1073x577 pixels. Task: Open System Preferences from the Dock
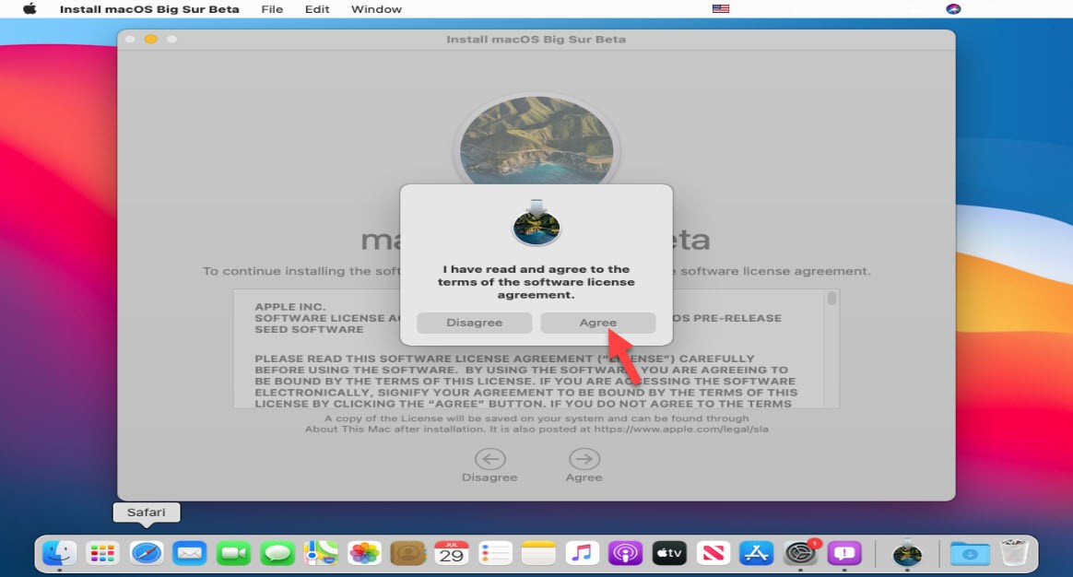(x=800, y=553)
